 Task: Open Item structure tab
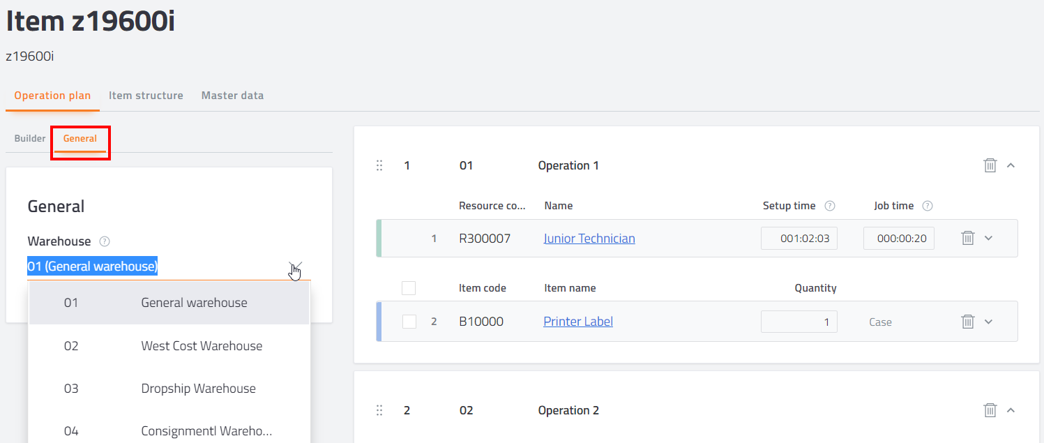point(146,96)
